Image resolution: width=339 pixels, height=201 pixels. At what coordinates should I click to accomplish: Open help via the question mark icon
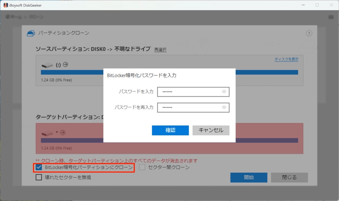point(309,33)
